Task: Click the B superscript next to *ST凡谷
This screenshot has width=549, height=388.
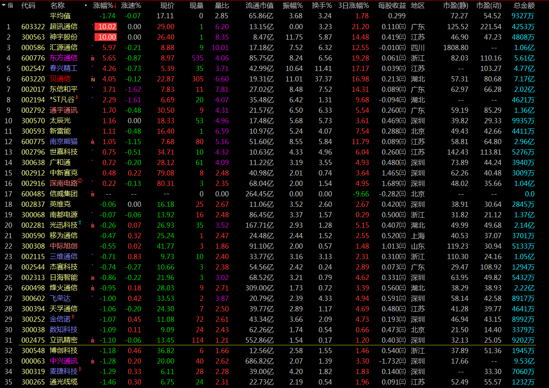Action: [x=77, y=98]
